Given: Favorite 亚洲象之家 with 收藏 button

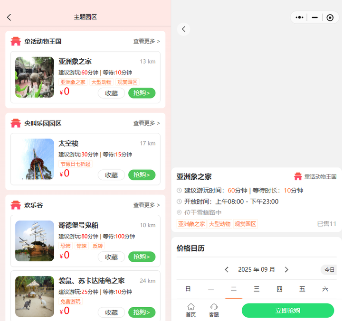Looking at the screenshot, I should point(112,93).
